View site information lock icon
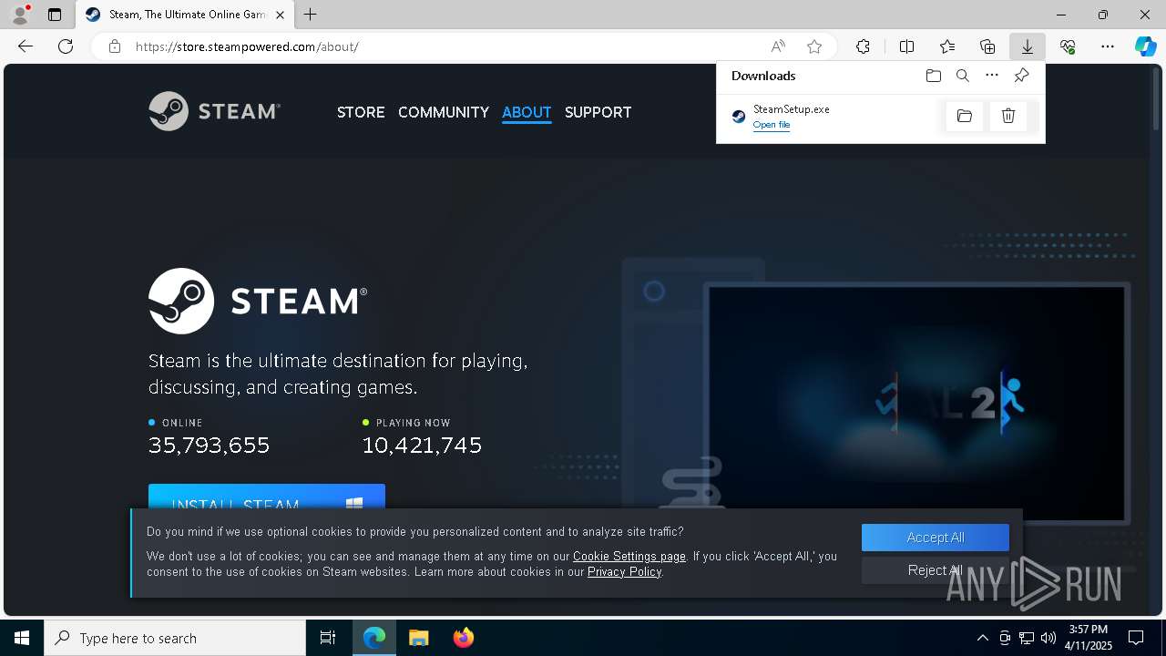 point(114,46)
